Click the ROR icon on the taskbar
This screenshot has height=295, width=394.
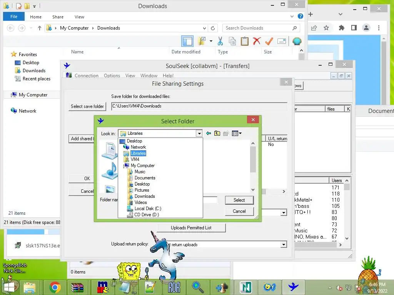(x=174, y=287)
